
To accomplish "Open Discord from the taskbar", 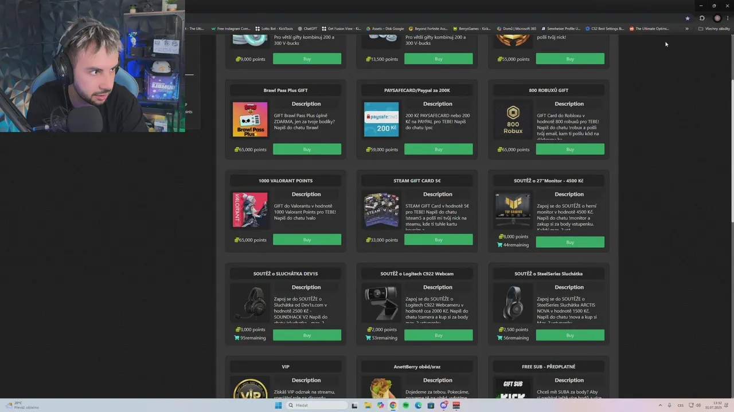I will (444, 405).
